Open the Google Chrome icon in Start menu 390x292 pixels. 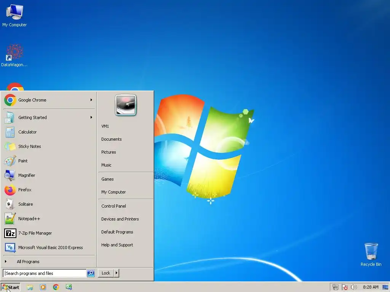(10, 100)
